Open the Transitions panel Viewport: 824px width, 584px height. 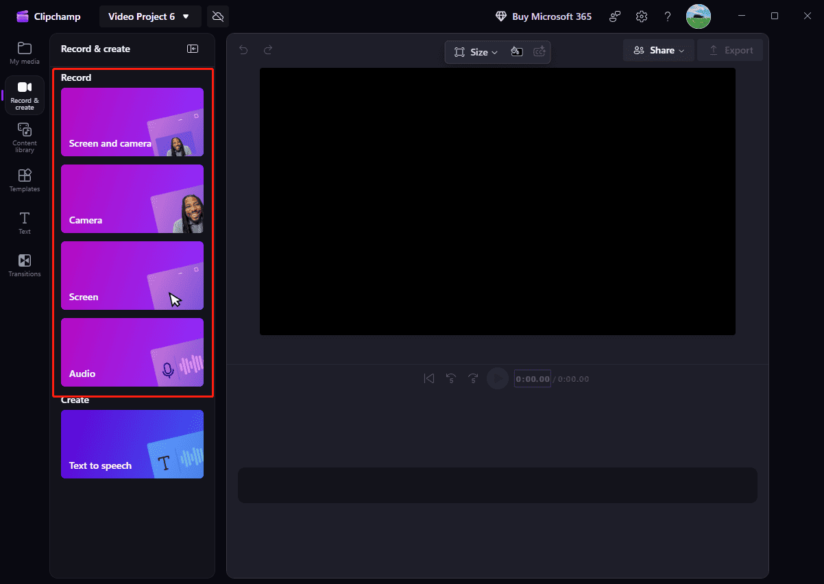(x=24, y=265)
